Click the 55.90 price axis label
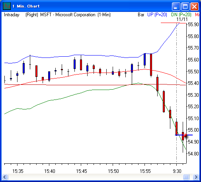This screenshot has width=201, height=182. pos(193,25)
